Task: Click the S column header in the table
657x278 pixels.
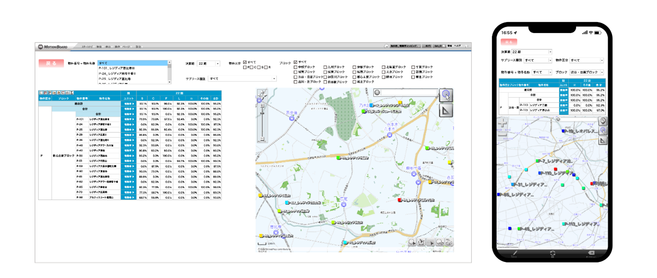Action: click(x=142, y=99)
